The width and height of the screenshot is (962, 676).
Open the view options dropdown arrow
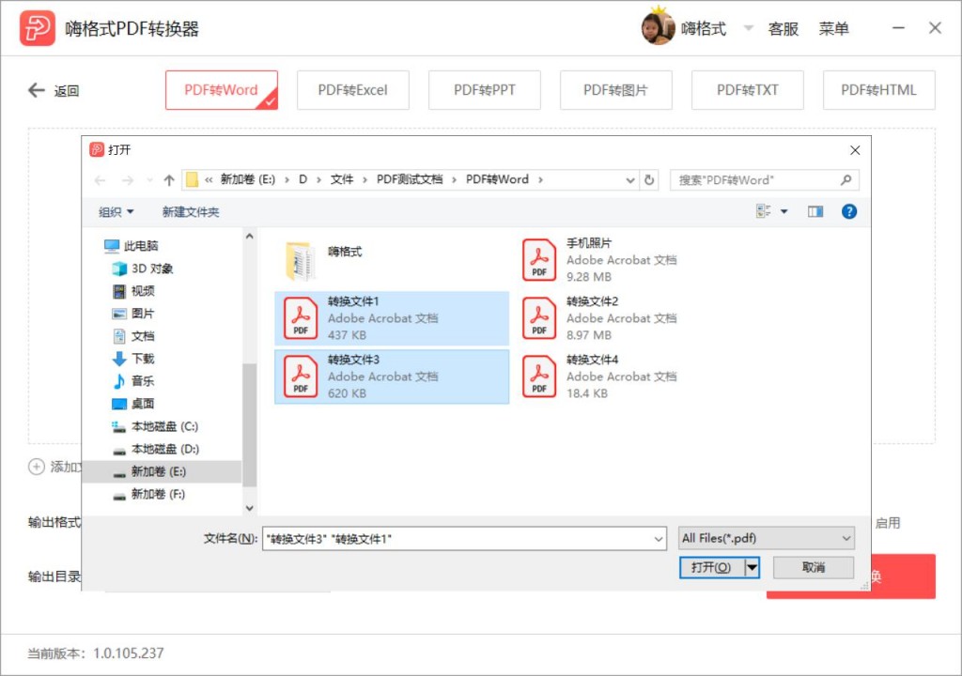(784, 211)
